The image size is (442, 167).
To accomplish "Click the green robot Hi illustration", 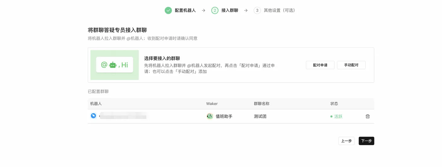I will [115, 65].
